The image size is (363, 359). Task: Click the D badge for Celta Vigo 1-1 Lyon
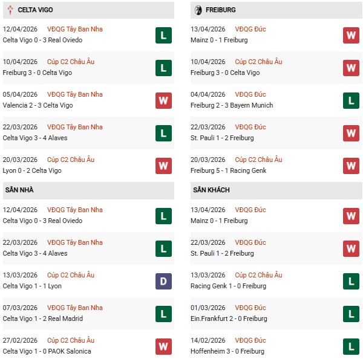[163, 280]
